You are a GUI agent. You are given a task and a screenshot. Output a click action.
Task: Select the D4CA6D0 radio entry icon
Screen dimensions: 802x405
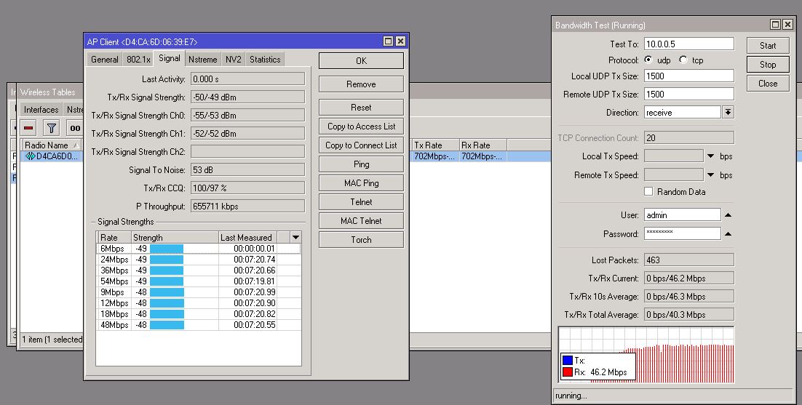pyautogui.click(x=31, y=156)
